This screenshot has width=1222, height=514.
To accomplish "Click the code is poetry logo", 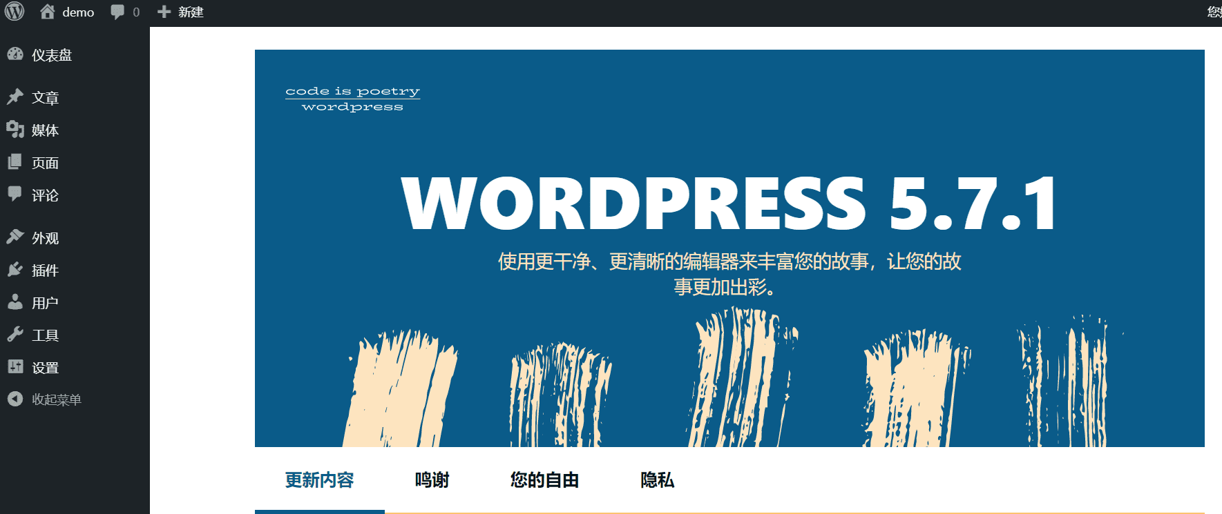I will tap(353, 99).
